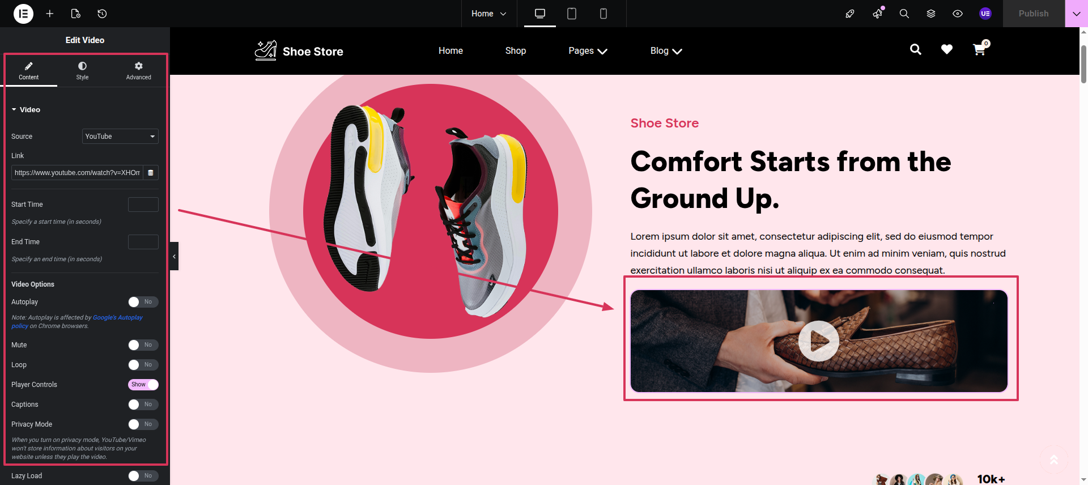Open the Structure layers icon
Image resolution: width=1088 pixels, height=485 pixels.
[x=930, y=14]
